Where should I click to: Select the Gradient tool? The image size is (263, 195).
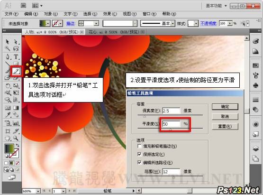click(16, 108)
